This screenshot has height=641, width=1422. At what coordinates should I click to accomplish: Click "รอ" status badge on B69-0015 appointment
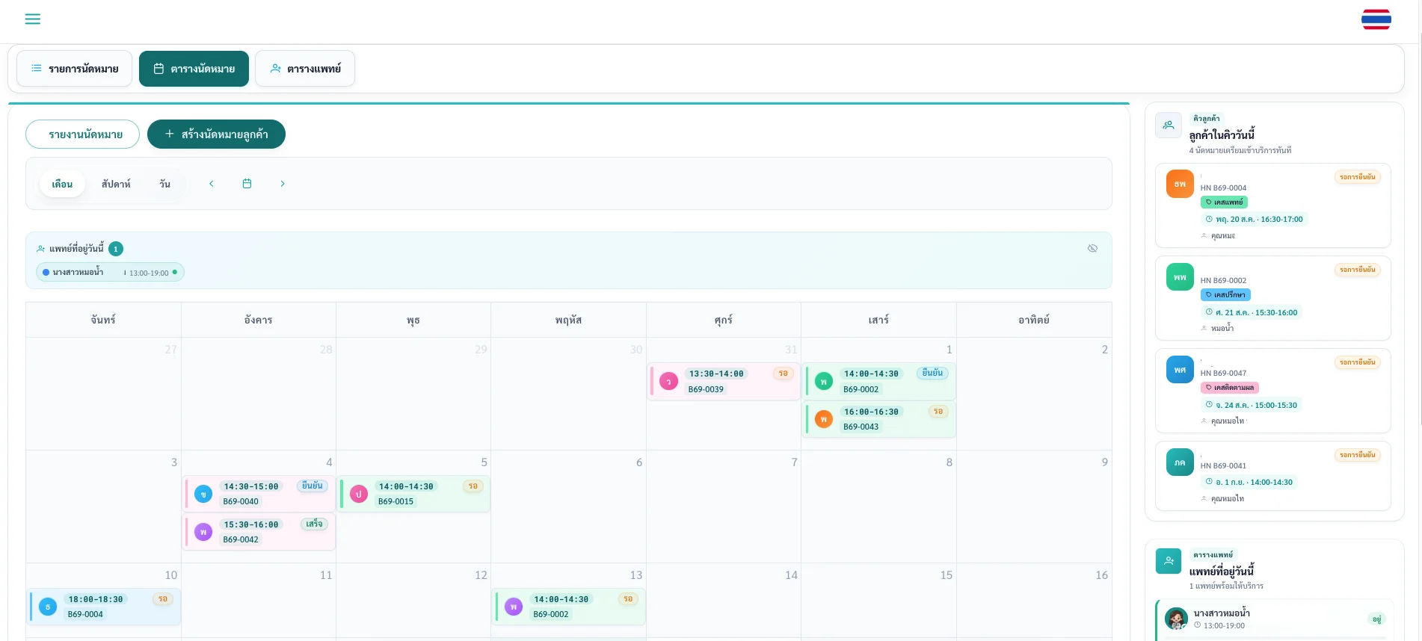point(473,486)
